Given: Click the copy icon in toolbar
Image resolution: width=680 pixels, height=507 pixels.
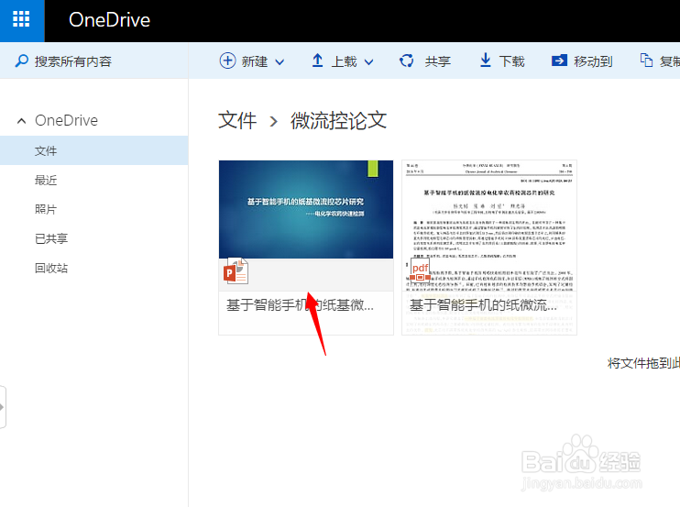Looking at the screenshot, I should 646,61.
